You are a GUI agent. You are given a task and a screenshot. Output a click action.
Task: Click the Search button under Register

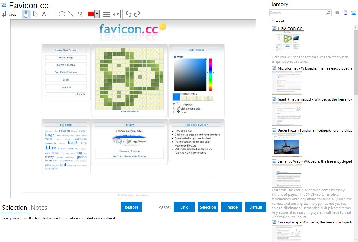tap(81, 94)
